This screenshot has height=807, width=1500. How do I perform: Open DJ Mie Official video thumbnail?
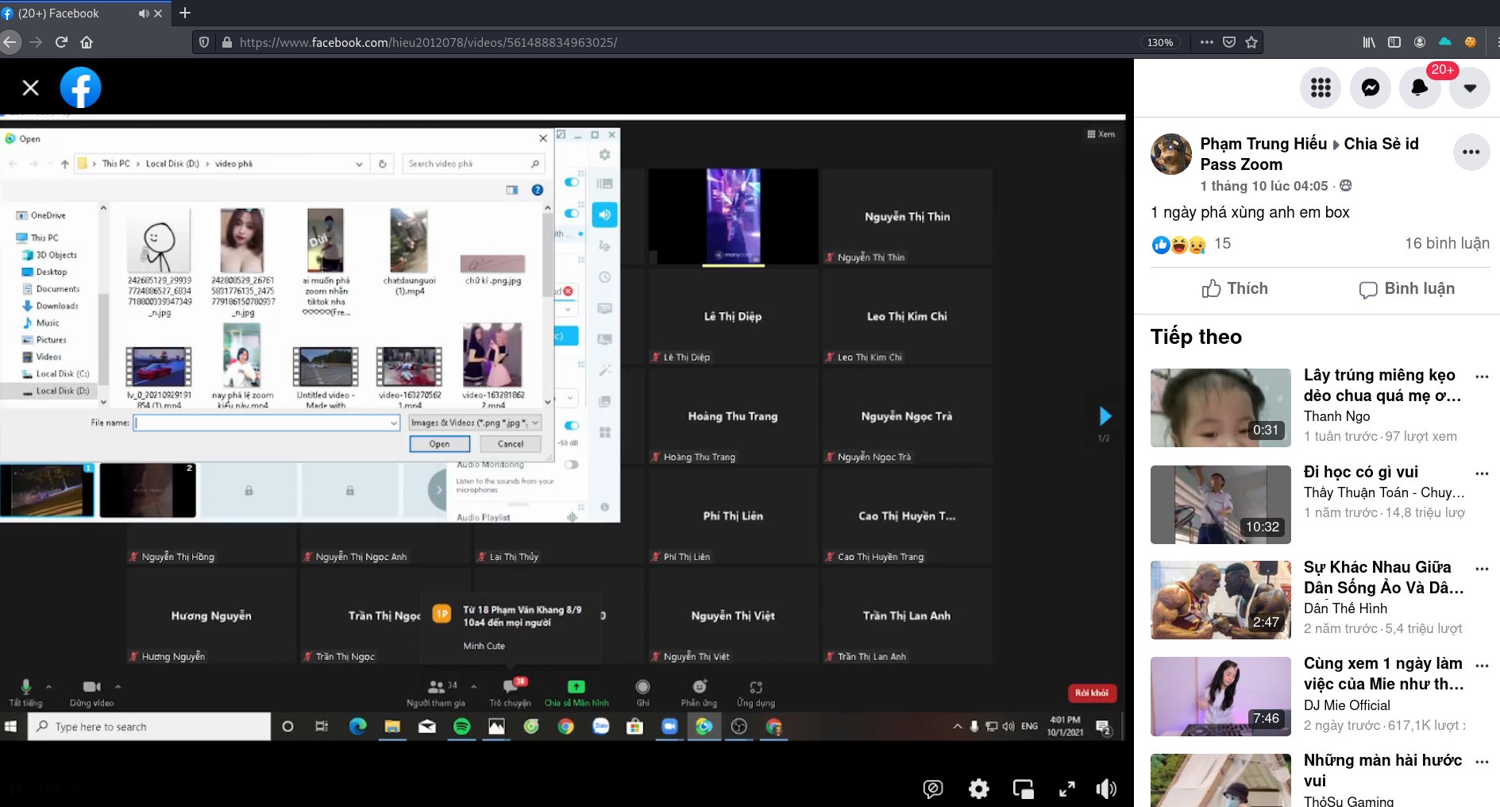(1220, 697)
